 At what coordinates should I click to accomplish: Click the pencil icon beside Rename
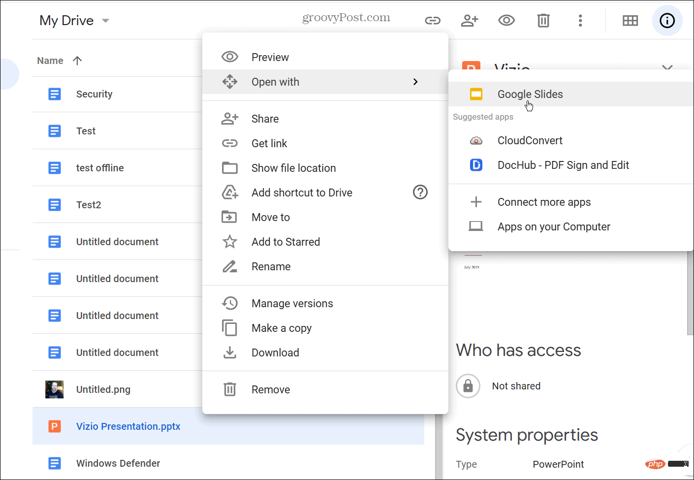(x=230, y=266)
